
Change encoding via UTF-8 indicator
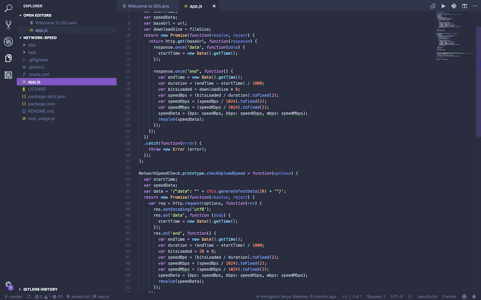click(397, 296)
